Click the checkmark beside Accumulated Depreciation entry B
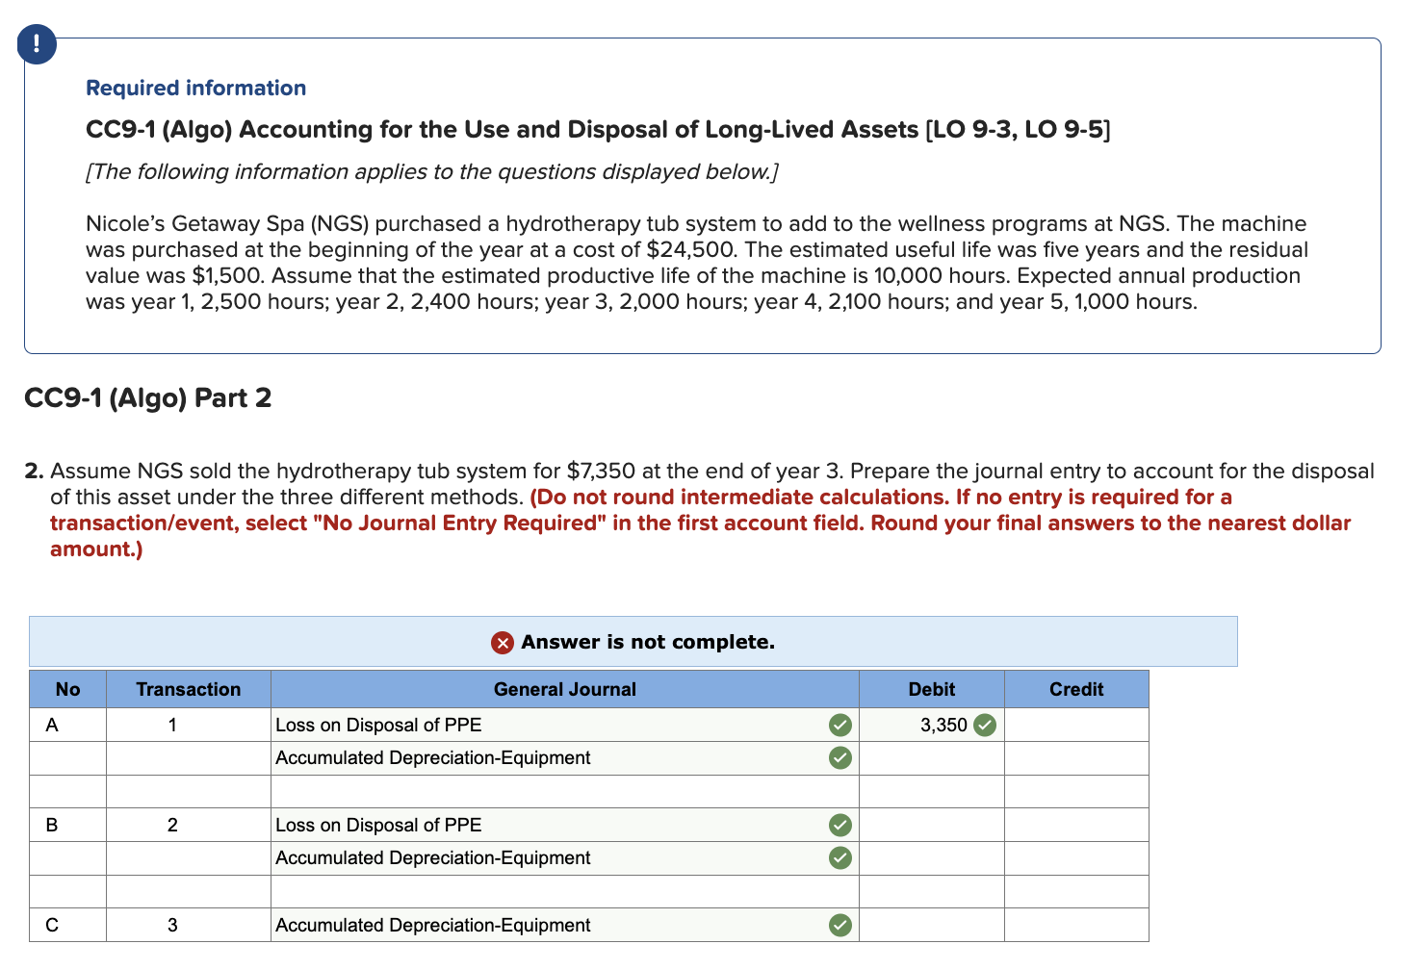This screenshot has height=970, width=1421. click(x=839, y=858)
